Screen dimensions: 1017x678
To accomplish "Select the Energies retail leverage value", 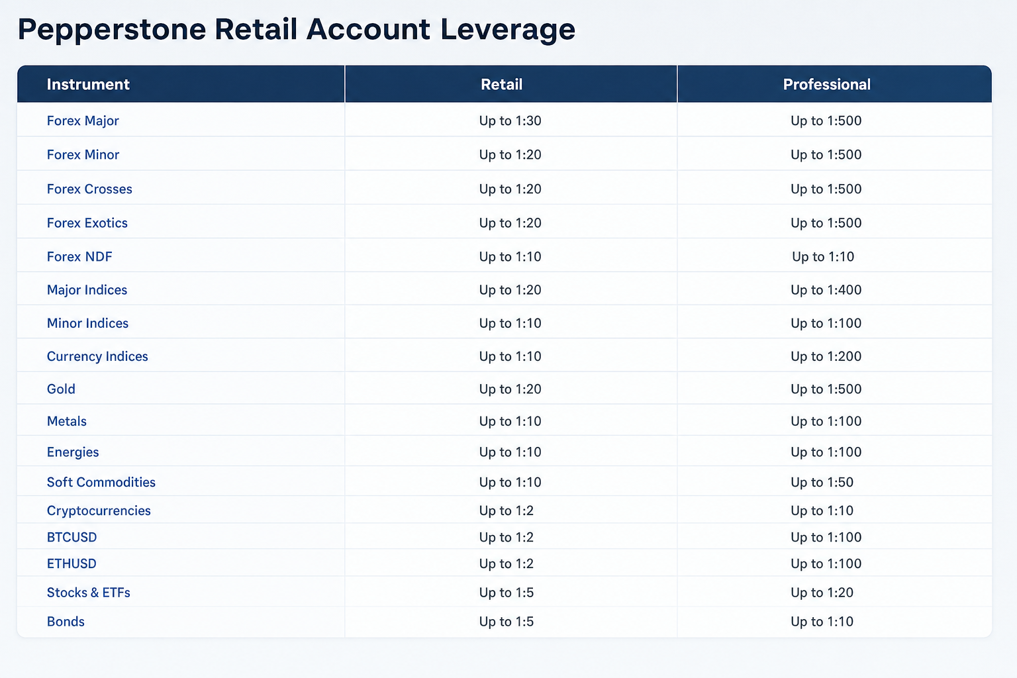I will (510, 452).
